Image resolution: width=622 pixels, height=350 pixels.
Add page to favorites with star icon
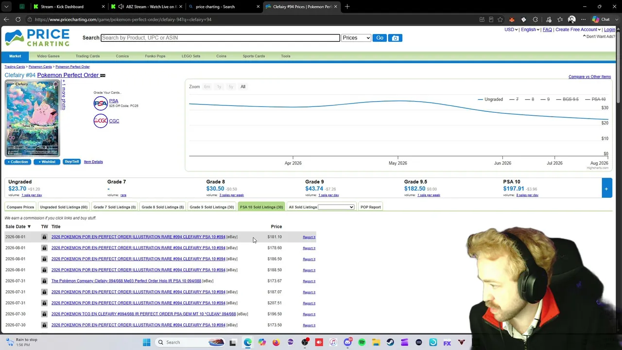coord(500,19)
